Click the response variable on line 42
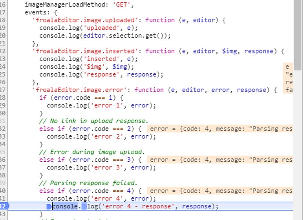 point(197,206)
